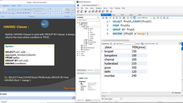Click the open inspector info icon
Screen dimensions: 183x103
click(86, 11)
